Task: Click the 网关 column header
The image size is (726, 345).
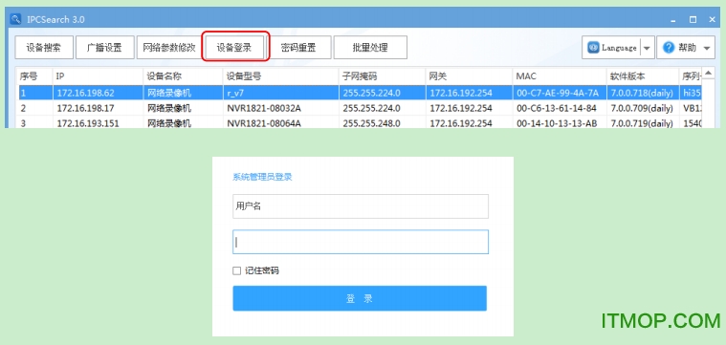Action: click(469, 76)
